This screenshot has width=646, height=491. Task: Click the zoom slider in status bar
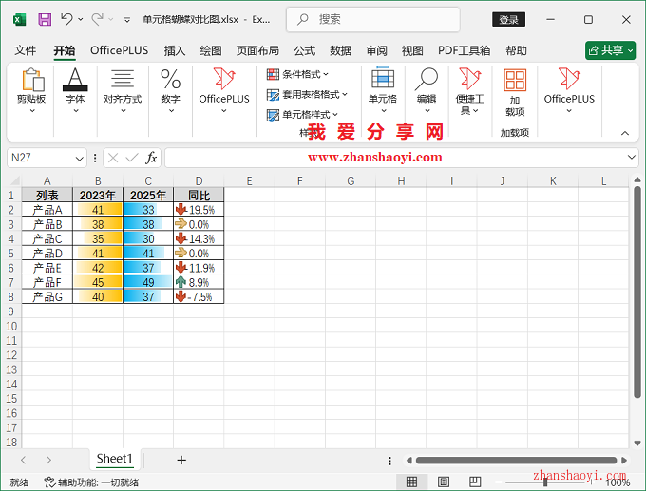coord(544,482)
